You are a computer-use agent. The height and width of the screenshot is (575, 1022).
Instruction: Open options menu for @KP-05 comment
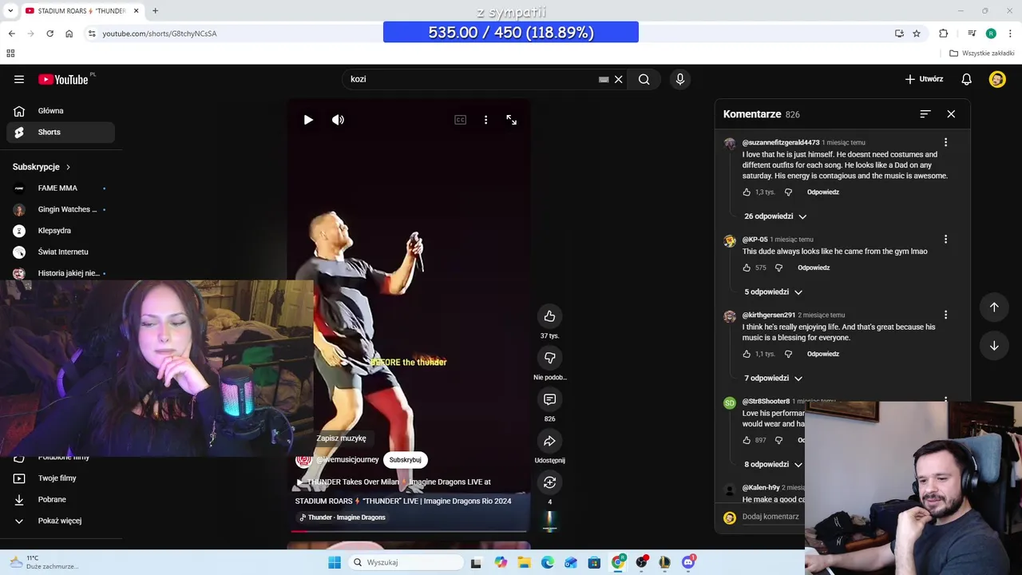[945, 240]
